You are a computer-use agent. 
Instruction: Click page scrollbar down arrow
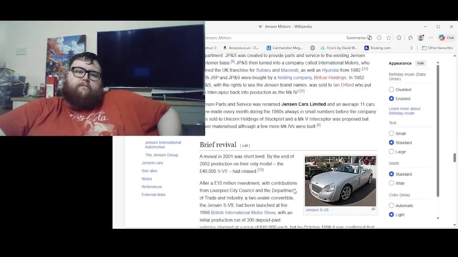455,225
